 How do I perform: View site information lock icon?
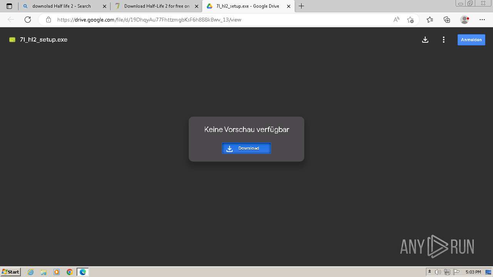pos(48,20)
